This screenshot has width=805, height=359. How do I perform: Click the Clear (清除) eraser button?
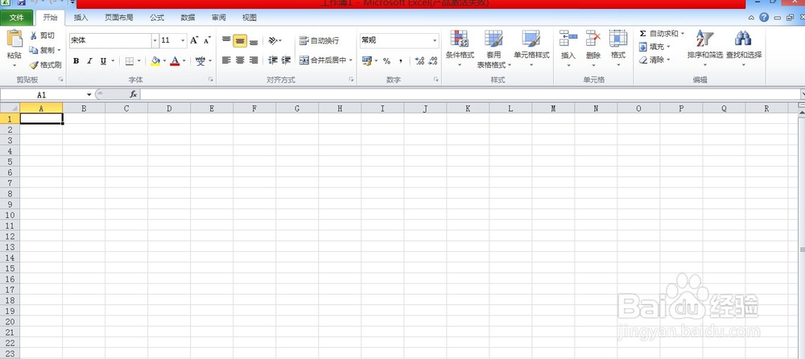[651, 60]
